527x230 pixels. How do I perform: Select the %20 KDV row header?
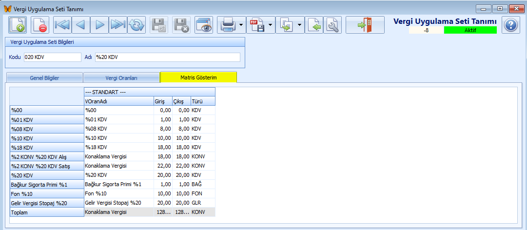click(47, 175)
